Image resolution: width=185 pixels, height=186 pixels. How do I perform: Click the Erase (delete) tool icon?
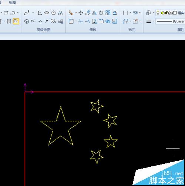click(x=71, y=13)
